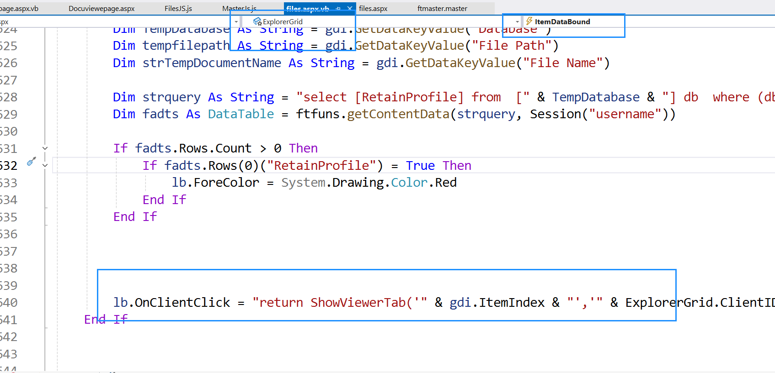Open dropdown arrow immediately left of ExplorerGrid
The width and height of the screenshot is (775, 373).
click(236, 22)
